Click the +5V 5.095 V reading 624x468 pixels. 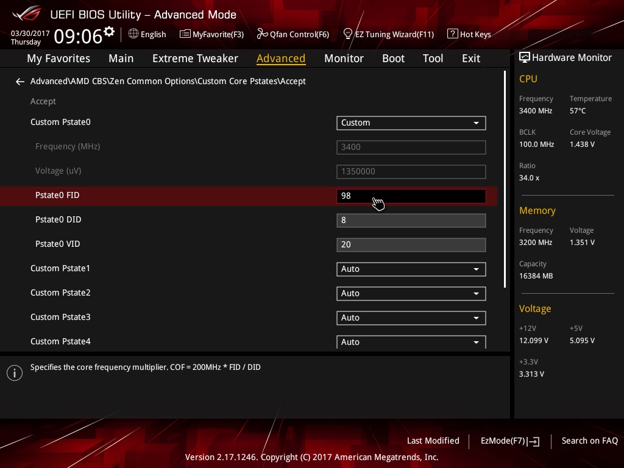582,341
